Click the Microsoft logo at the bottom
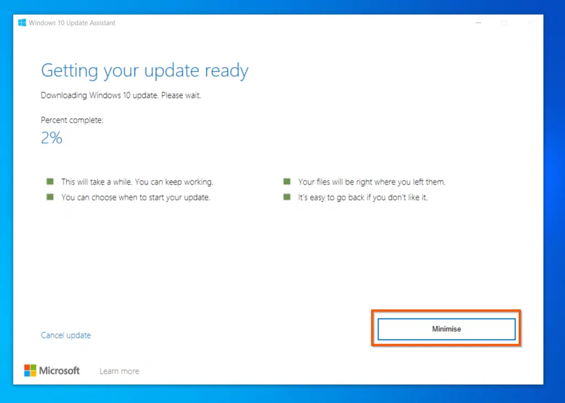This screenshot has width=565, height=403. [x=52, y=370]
